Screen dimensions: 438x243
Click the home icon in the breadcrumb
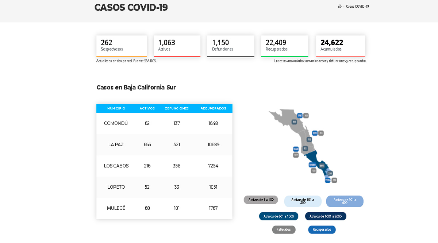[x=340, y=6]
